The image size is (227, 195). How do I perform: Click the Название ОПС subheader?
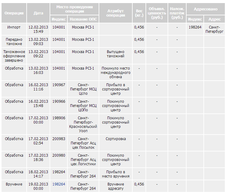pos(83,19)
